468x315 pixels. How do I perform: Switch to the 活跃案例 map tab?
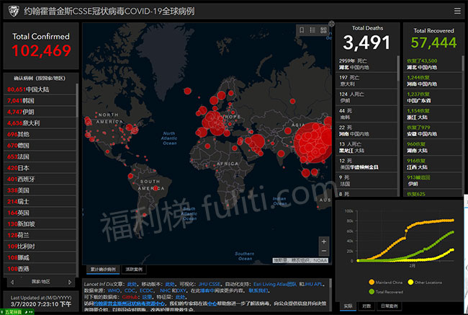(135, 268)
